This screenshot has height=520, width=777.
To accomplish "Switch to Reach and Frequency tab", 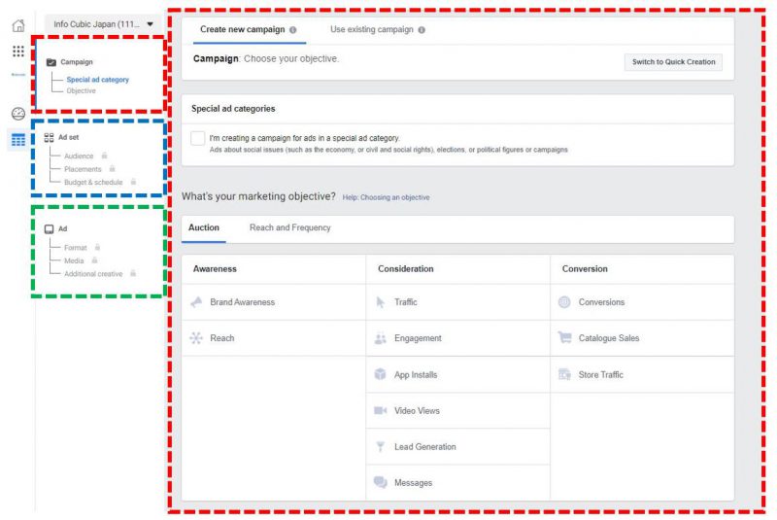I will click(x=289, y=228).
